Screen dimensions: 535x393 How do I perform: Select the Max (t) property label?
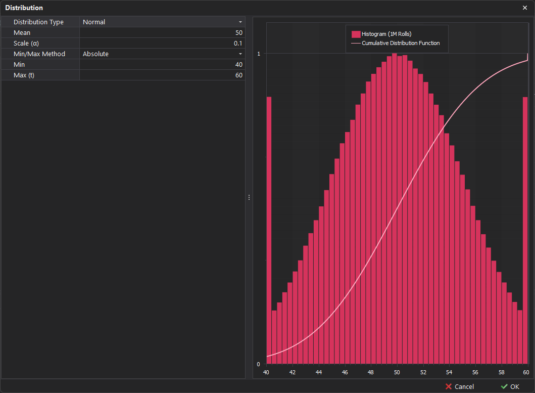[x=24, y=75]
